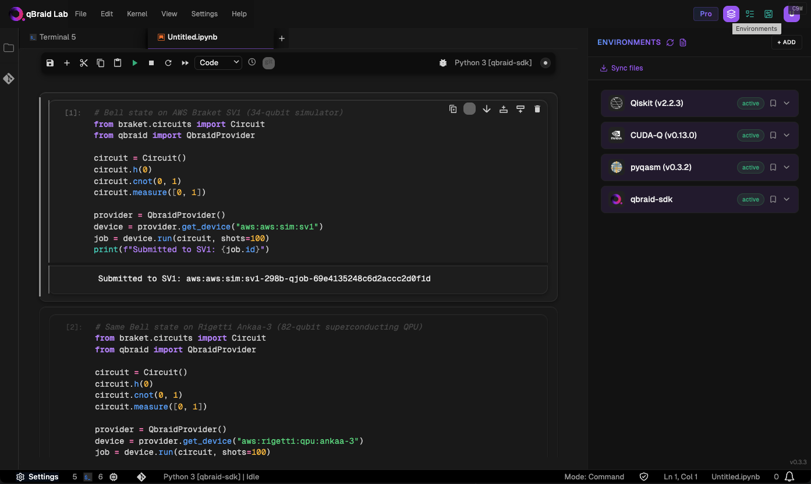Open the Edit menu
The image size is (811, 484).
[x=107, y=13]
